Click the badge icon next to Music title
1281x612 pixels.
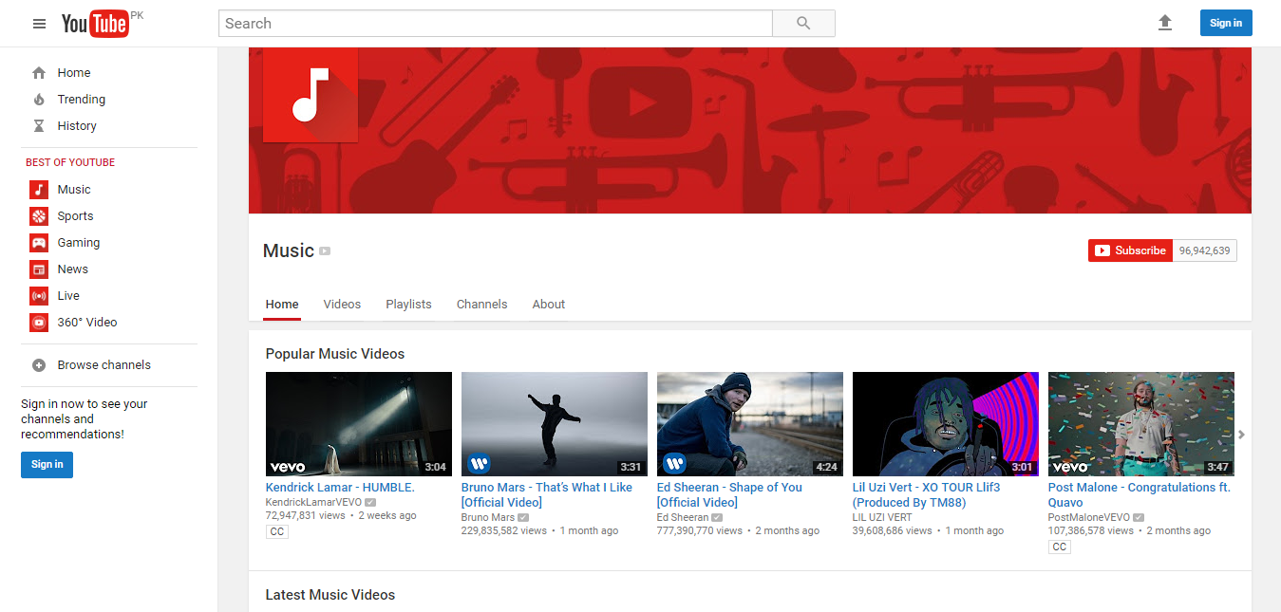point(325,251)
